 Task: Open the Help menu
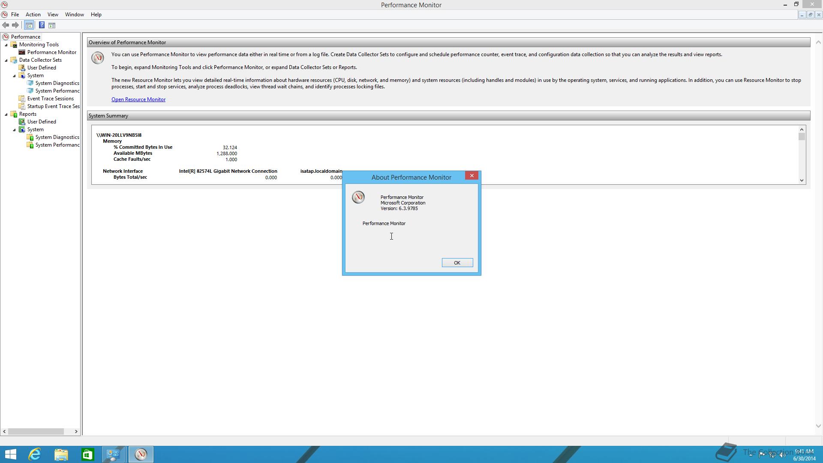(96, 15)
